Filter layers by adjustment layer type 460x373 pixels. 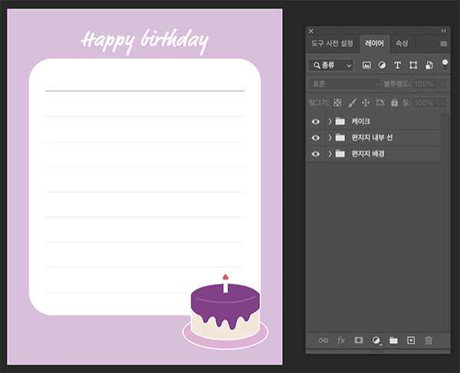(x=382, y=65)
